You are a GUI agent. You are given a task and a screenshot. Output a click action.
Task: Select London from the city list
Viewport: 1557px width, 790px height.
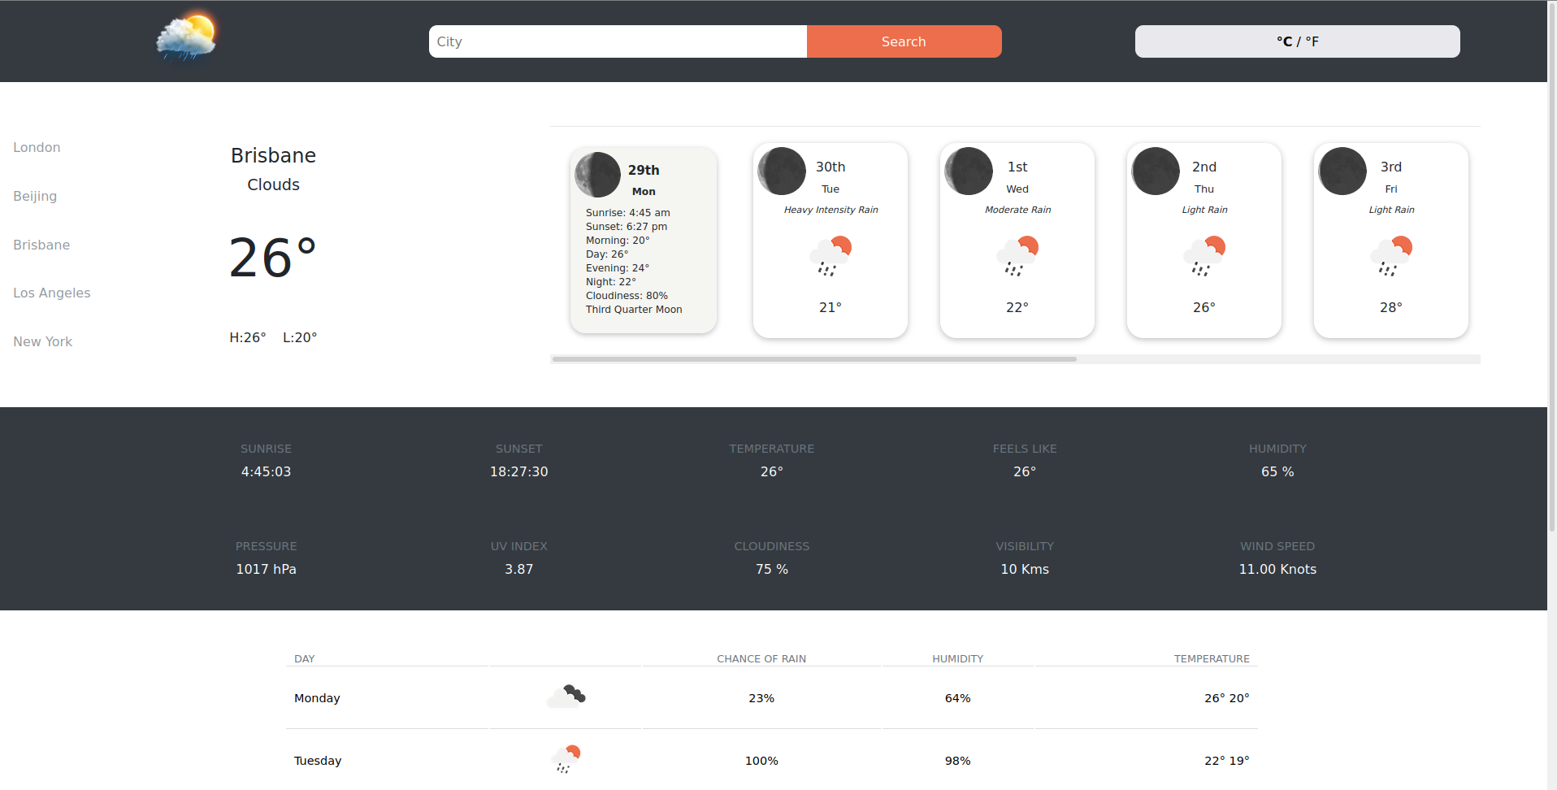(x=37, y=147)
